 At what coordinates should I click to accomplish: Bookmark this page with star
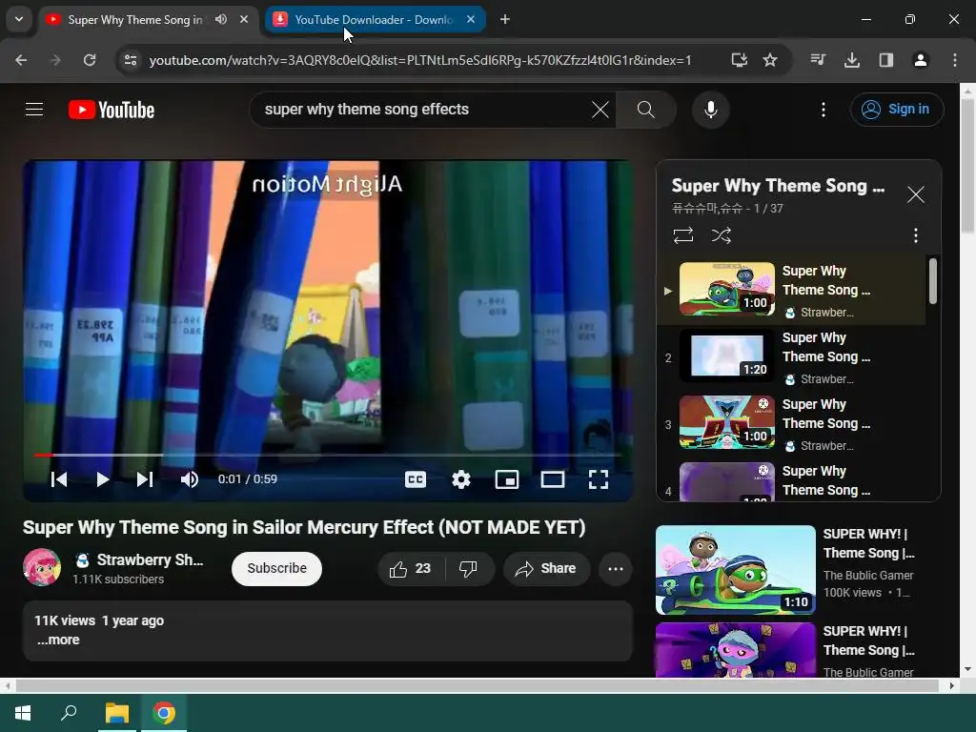coord(770,60)
